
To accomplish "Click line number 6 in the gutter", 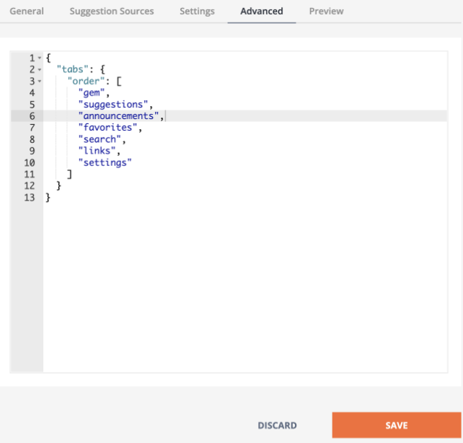I will click(x=32, y=116).
